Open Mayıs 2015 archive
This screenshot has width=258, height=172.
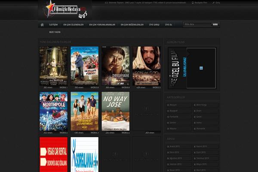(201, 164)
